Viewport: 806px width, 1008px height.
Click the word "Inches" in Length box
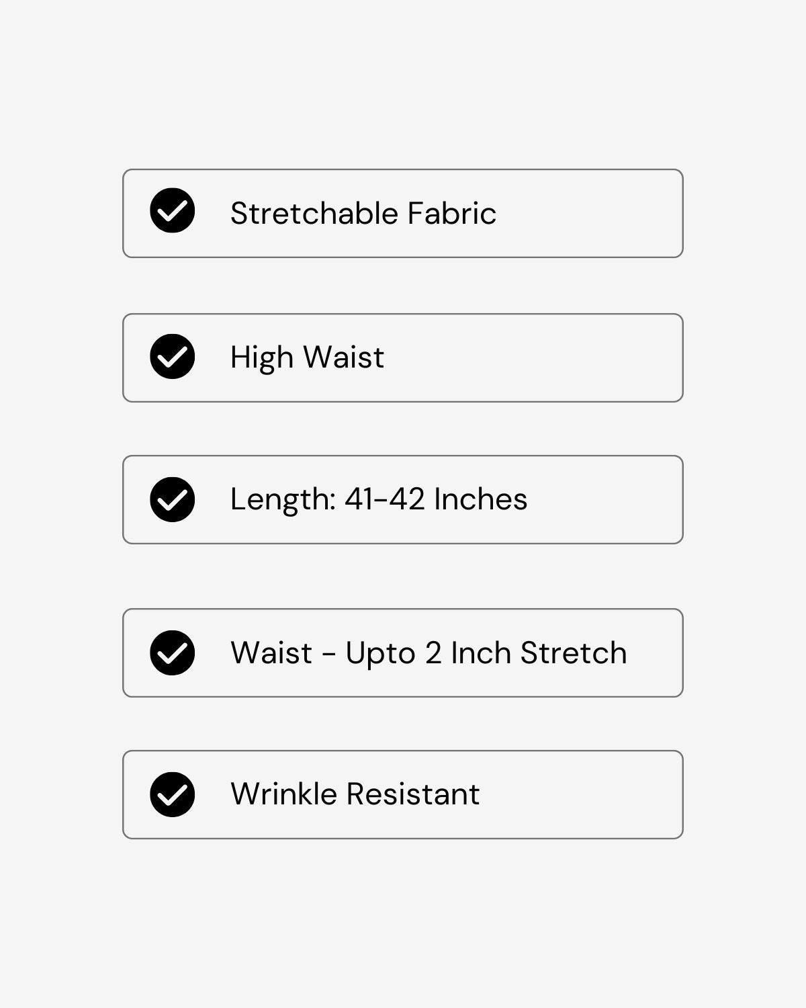tap(481, 499)
